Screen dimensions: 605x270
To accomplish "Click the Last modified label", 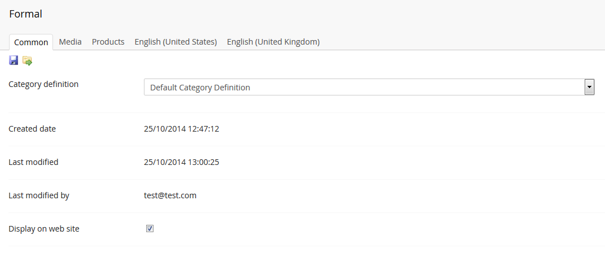I will point(33,162).
